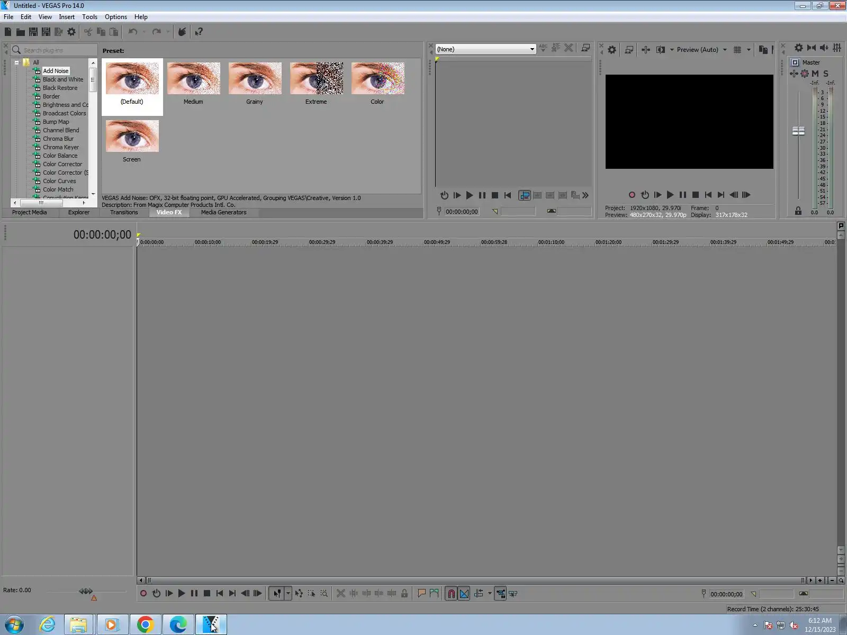Open Project Properties gear in main toolbar
This screenshot has width=847, height=635.
coord(71,32)
